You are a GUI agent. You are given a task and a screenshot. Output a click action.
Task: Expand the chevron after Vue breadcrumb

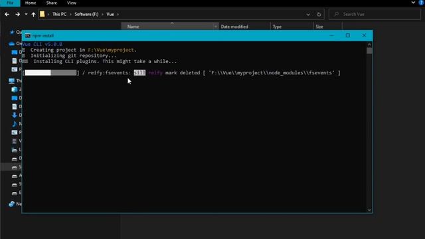(x=118, y=14)
